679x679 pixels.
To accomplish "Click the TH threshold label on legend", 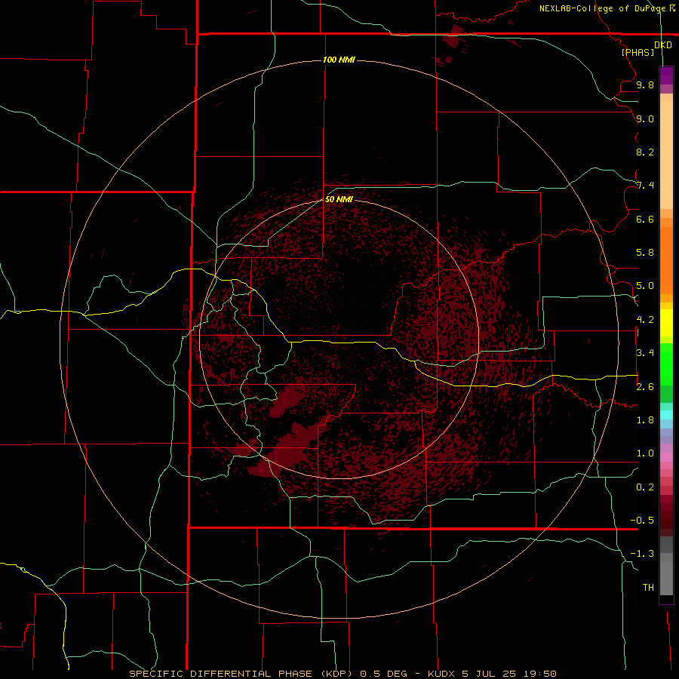I will tap(648, 588).
